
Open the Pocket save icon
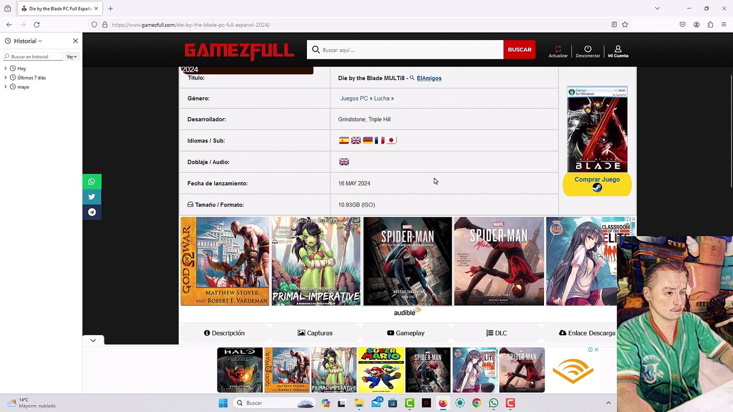683,25
